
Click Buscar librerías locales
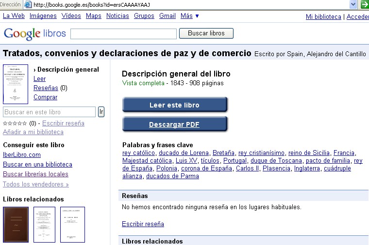35,174
